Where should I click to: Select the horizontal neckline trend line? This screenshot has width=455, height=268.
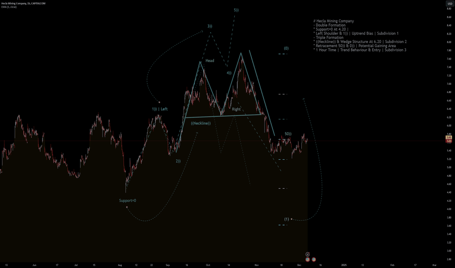pyautogui.click(x=223, y=116)
